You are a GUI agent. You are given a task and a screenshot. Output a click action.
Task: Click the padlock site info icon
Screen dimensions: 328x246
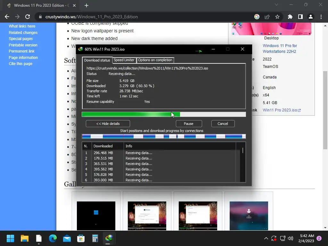click(40, 17)
